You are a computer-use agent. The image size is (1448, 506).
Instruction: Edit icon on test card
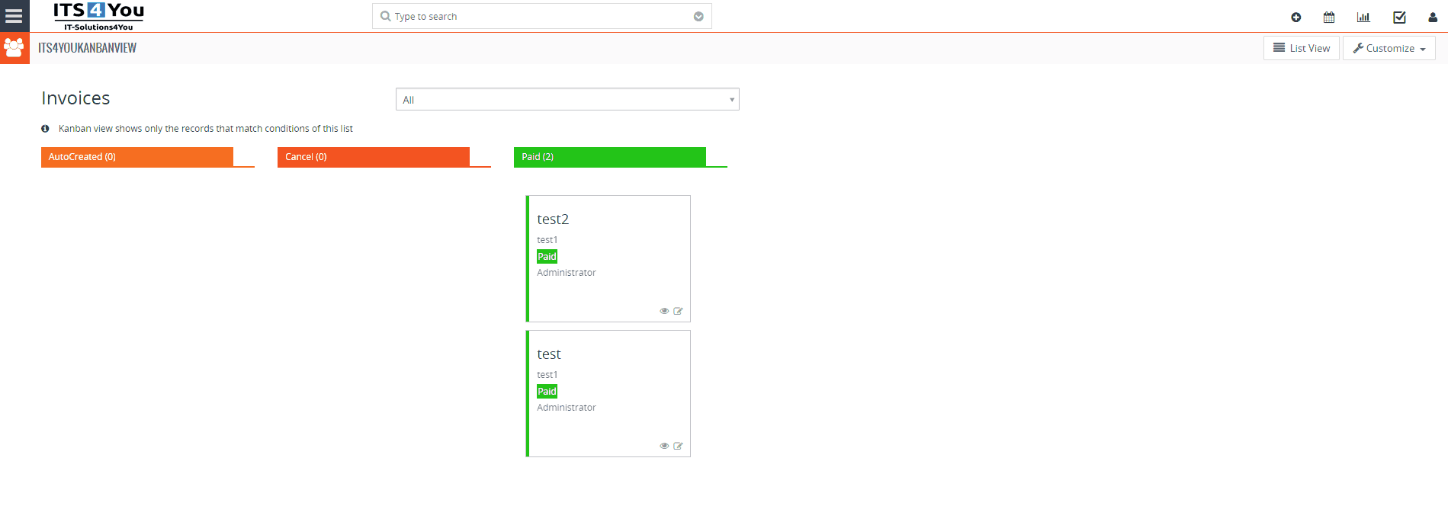click(x=678, y=446)
